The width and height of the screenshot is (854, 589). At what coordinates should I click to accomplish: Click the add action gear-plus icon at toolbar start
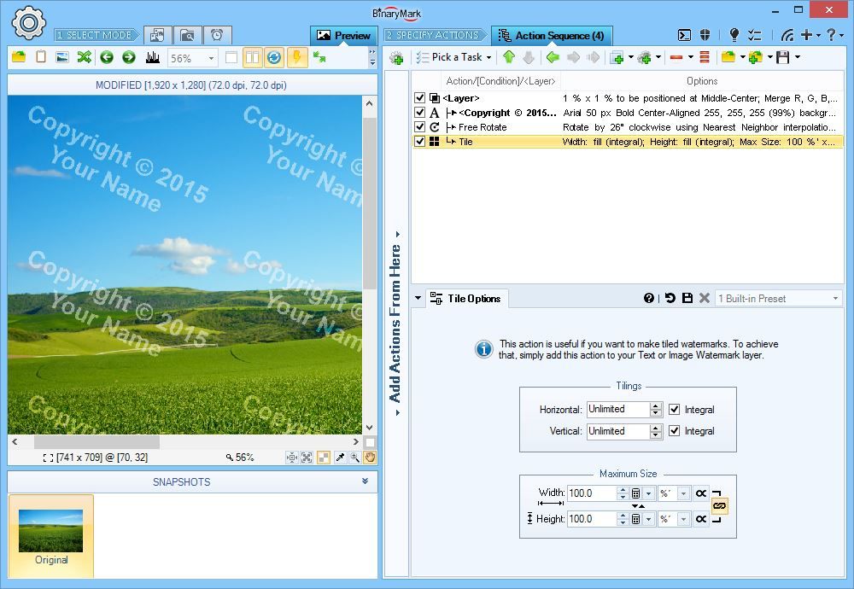tap(397, 58)
